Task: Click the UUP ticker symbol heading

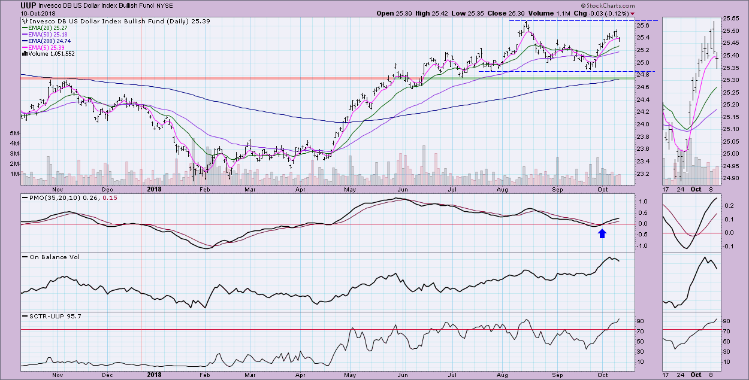Action: tap(12, 5)
